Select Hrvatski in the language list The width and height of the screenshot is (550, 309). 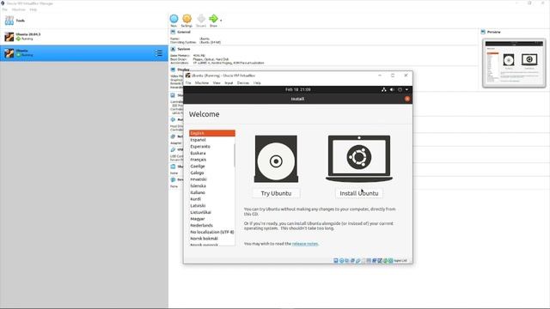tap(212, 179)
